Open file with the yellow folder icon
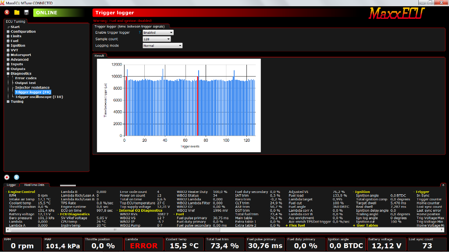The width and height of the screenshot is (449, 252). tap(17, 12)
